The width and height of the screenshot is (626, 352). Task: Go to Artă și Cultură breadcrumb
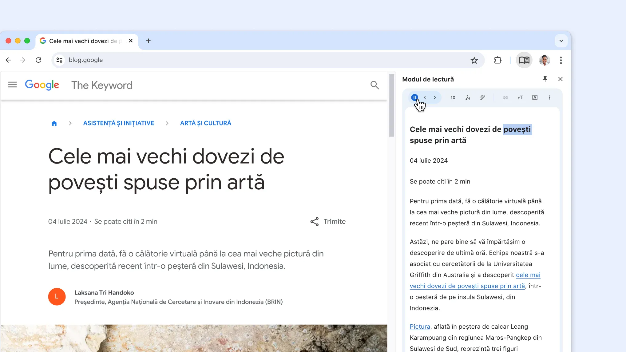(x=205, y=123)
